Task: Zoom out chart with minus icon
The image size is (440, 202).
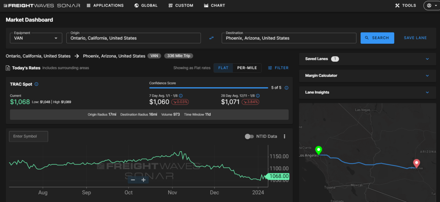Action: point(133,180)
